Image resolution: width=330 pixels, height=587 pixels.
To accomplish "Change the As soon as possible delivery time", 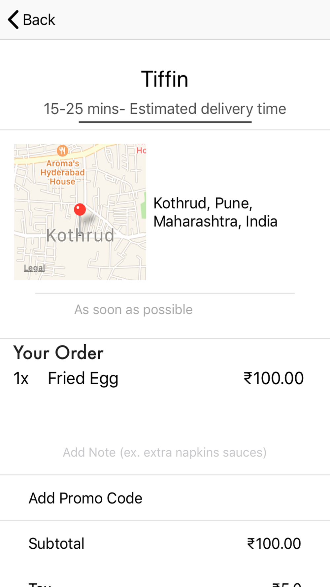I will [x=133, y=310].
